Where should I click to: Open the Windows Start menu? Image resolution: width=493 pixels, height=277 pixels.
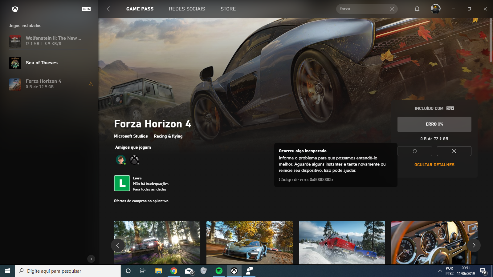click(7, 271)
